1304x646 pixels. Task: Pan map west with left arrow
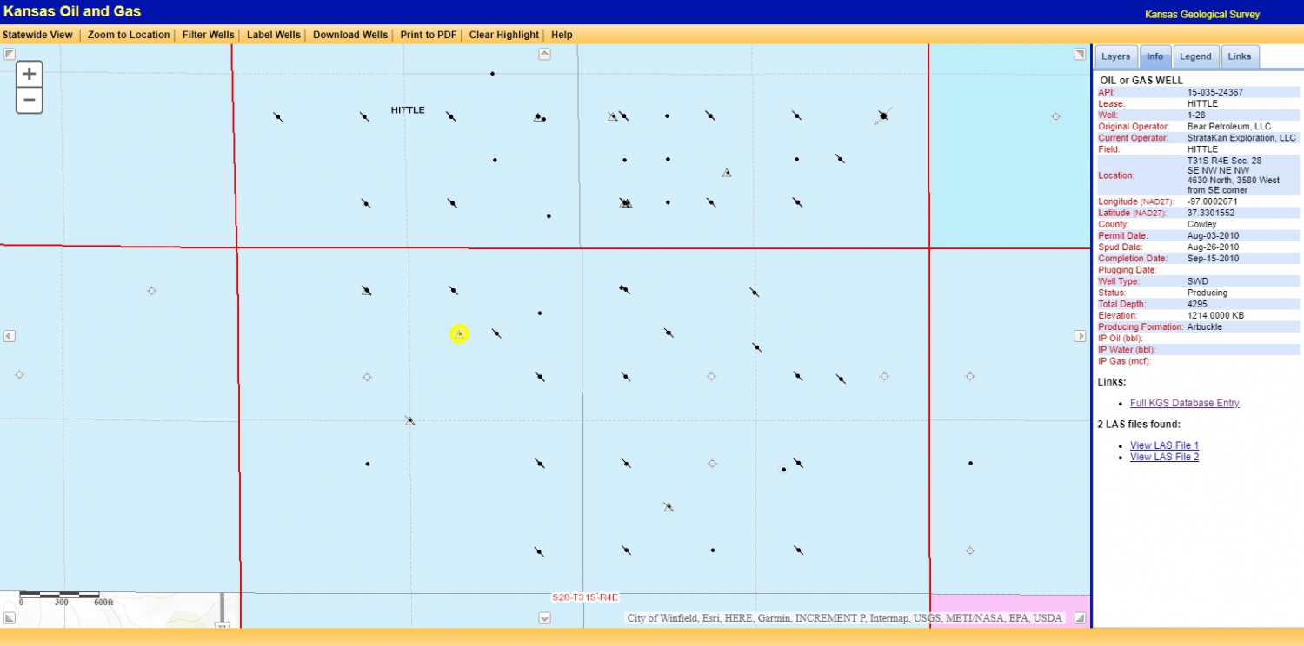10,336
